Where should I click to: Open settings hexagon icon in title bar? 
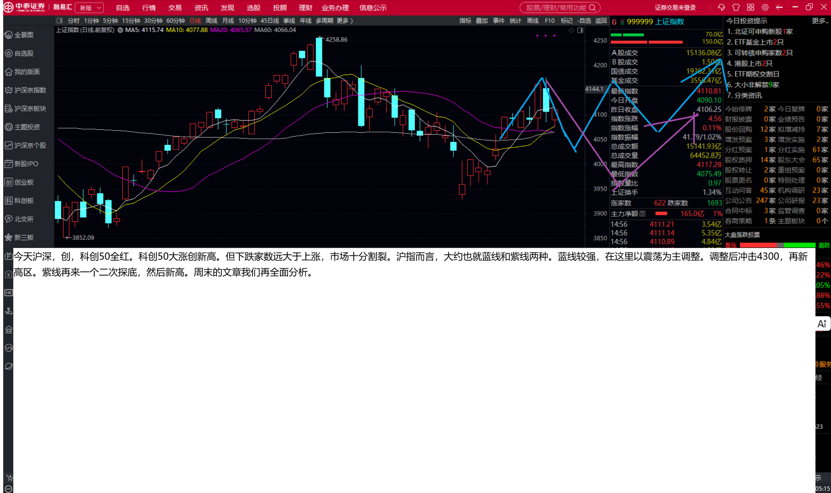coord(765,7)
